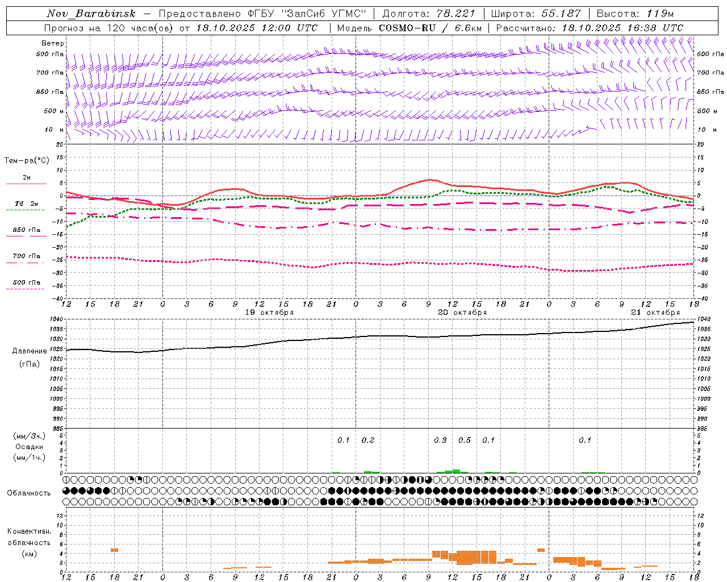The height and width of the screenshot is (582, 727).
Task: Select the Тем-ра(°C) axis label
Action: pyautogui.click(x=27, y=161)
